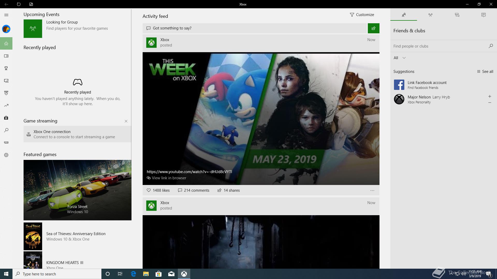Open the hamburger navigation menu
Screen dimensions: 497x279
coord(6,15)
